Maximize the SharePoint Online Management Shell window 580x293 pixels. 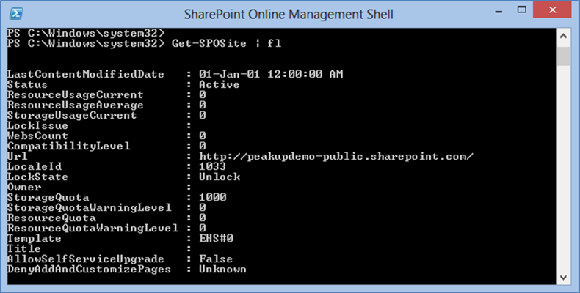click(521, 10)
